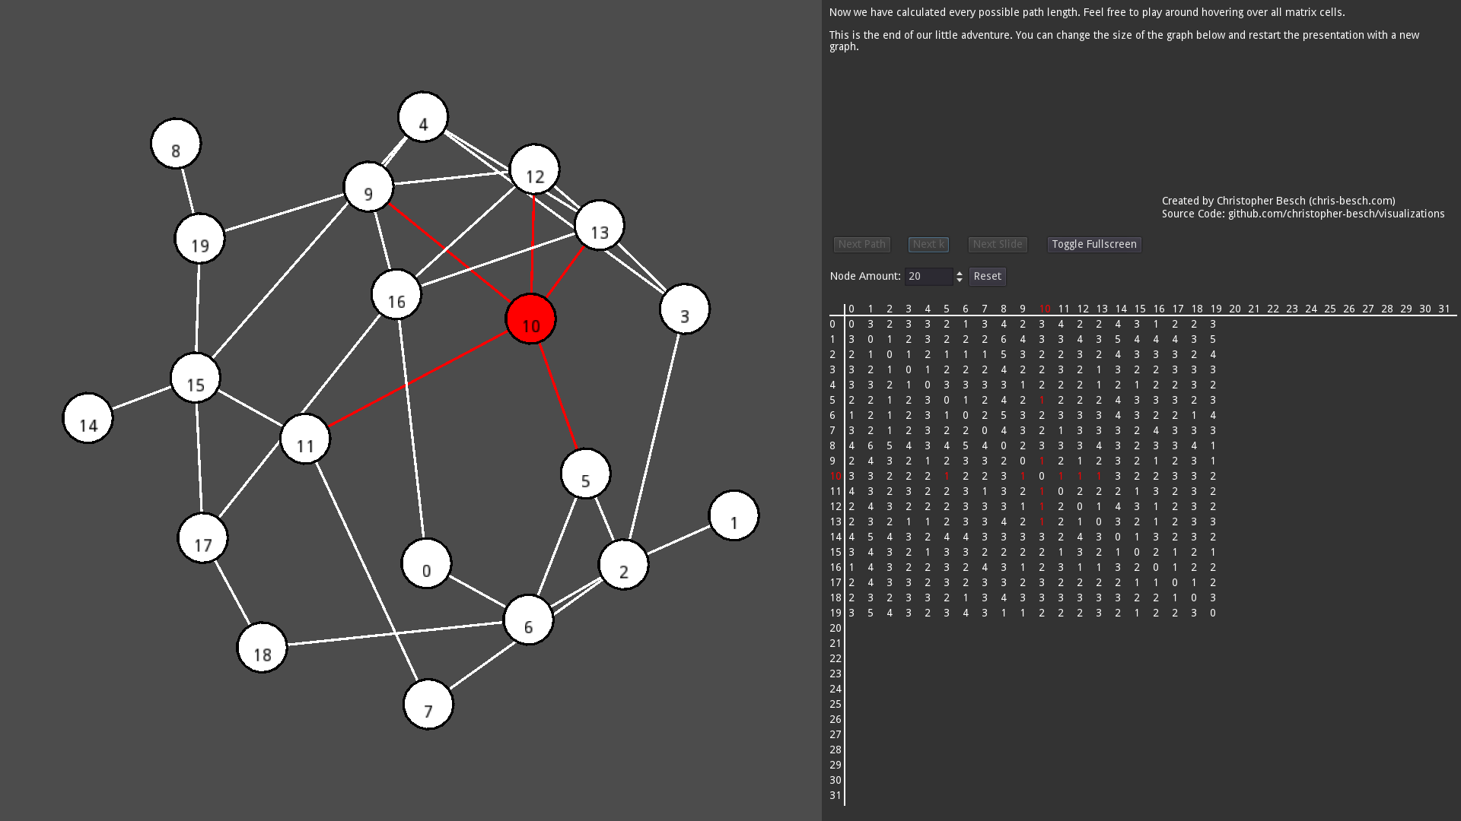
Task: Click the Next k button
Action: [928, 245]
